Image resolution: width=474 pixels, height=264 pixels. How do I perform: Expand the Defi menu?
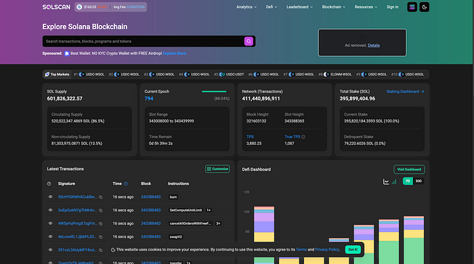click(272, 7)
